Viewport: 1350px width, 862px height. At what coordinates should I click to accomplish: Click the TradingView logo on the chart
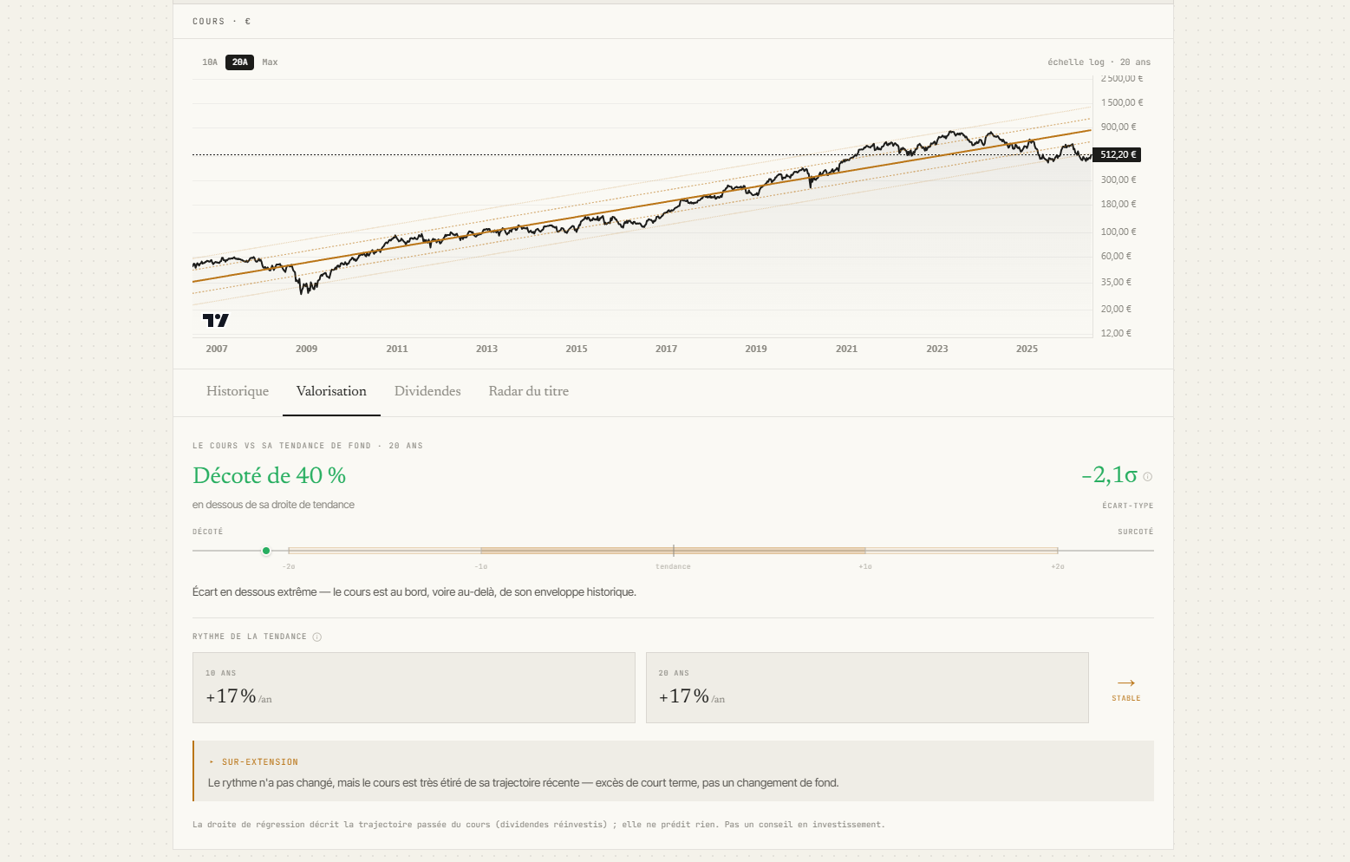point(216,320)
